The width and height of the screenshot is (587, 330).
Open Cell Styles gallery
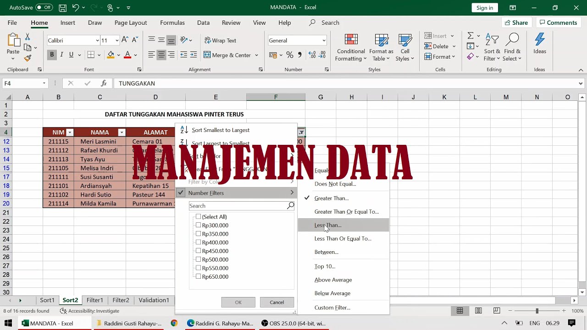[405, 47]
